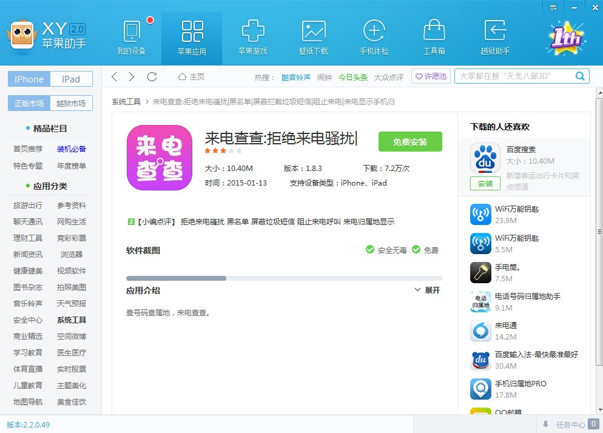This screenshot has width=603, height=433.
Task: Select the 天气预报 category
Action: point(72,303)
